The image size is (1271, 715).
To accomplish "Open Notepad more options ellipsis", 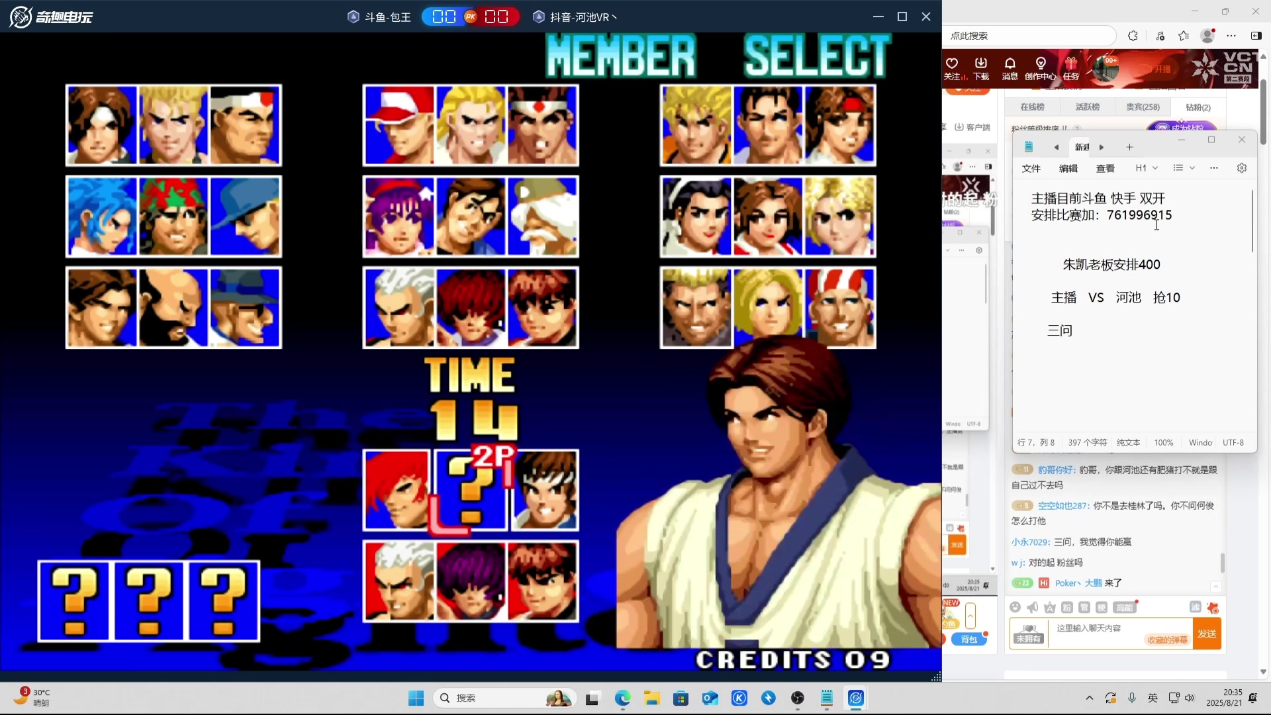I will point(1213,168).
